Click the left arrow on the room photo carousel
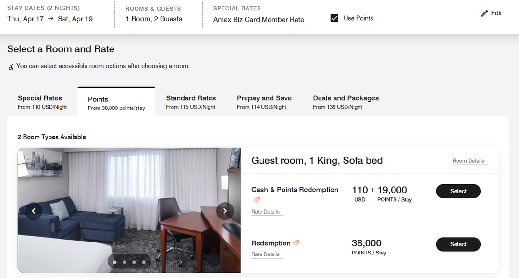This screenshot has height=278, width=519. click(x=34, y=211)
